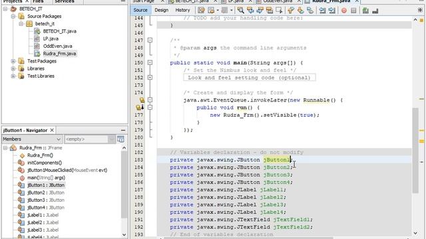Select Rudra_Frm.java in the Projects tree

[59, 54]
